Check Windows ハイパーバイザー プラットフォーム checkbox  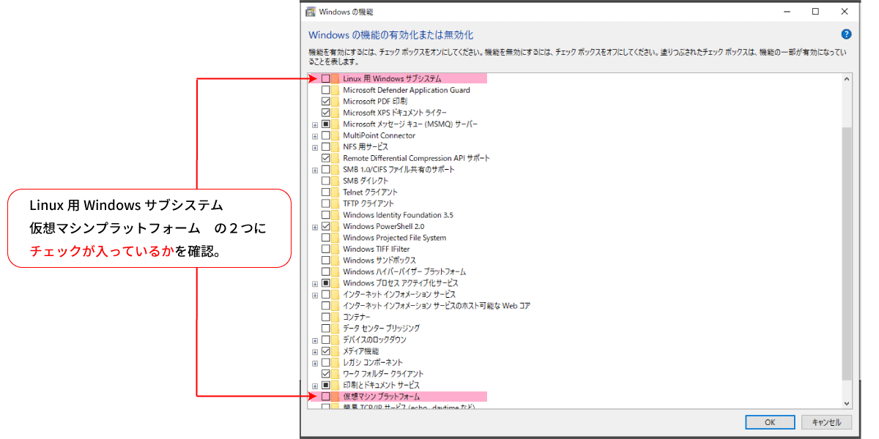coord(326,271)
